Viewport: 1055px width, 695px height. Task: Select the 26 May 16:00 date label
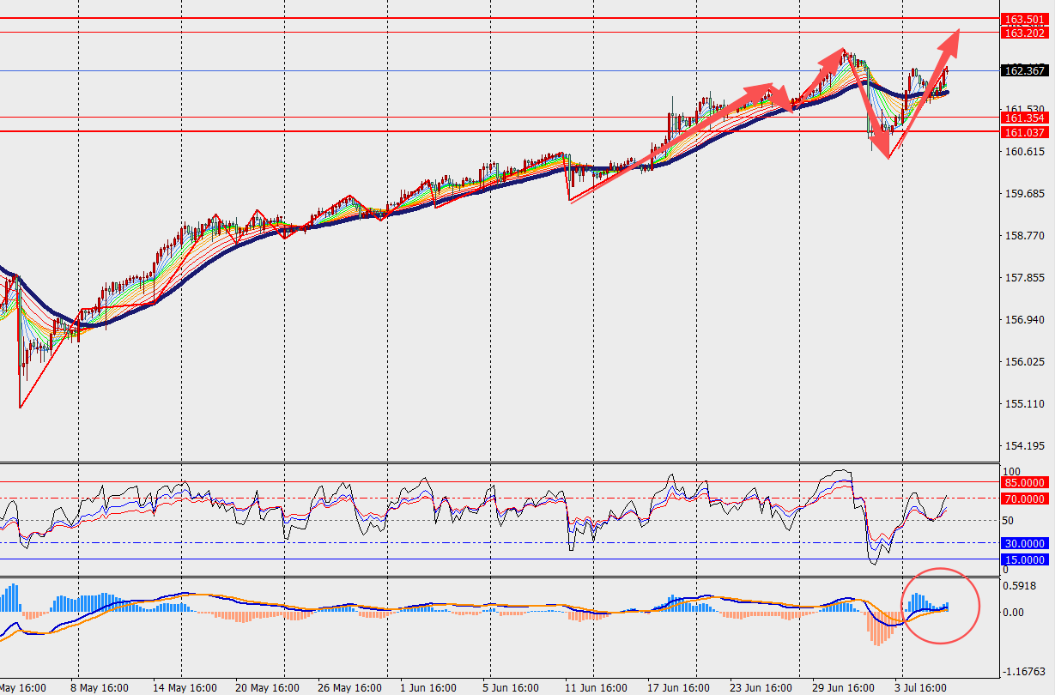click(348, 687)
